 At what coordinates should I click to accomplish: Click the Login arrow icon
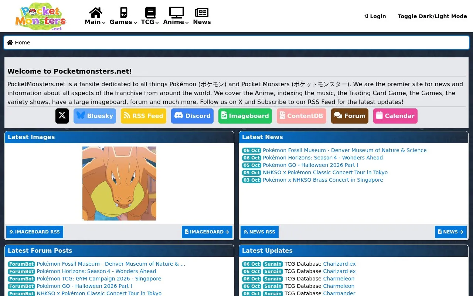tap(366, 16)
